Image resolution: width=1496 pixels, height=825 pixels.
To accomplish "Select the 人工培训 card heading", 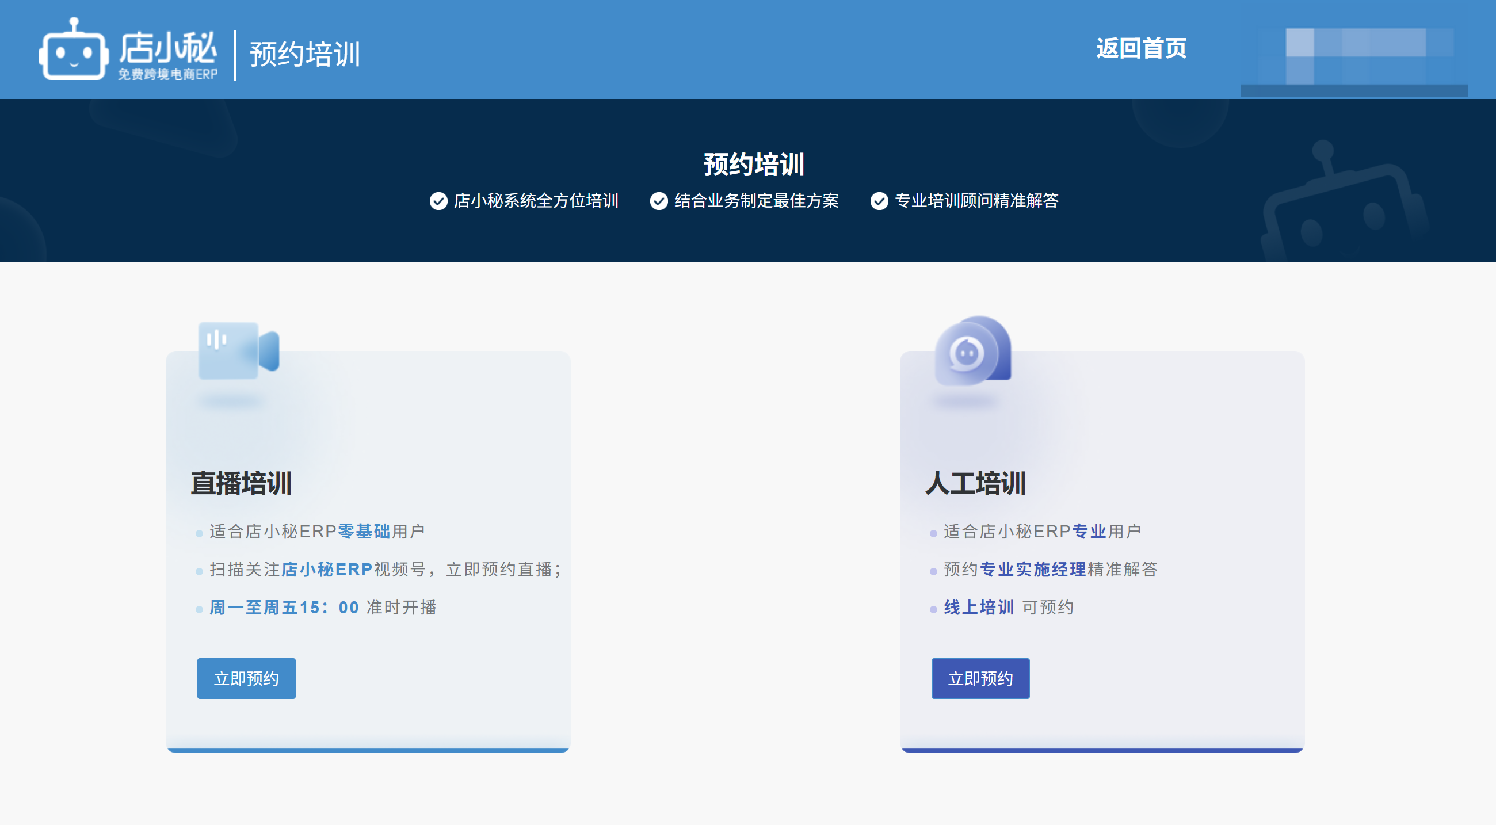I will tap(975, 483).
